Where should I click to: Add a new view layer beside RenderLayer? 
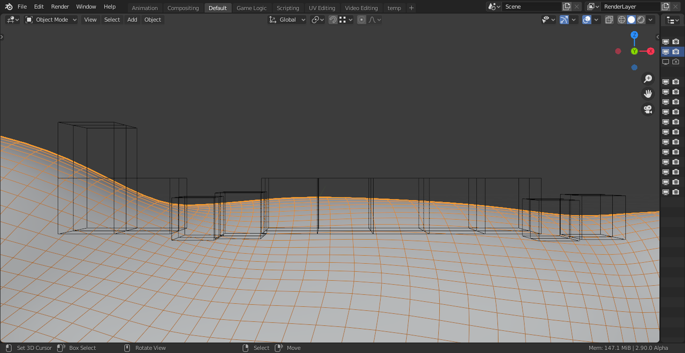pos(666,6)
